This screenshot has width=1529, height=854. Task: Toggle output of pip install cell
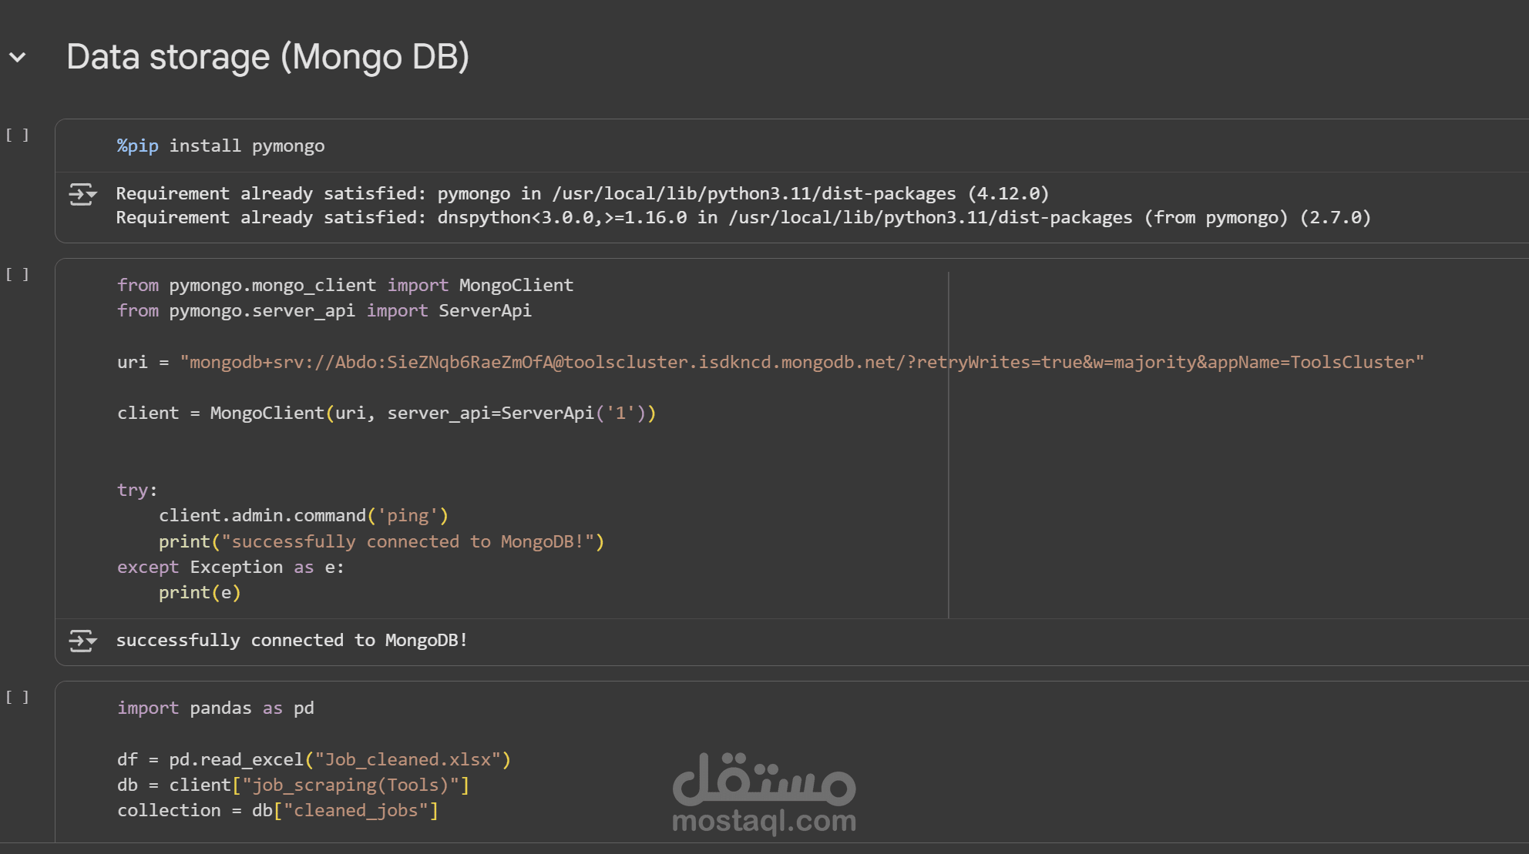point(82,194)
